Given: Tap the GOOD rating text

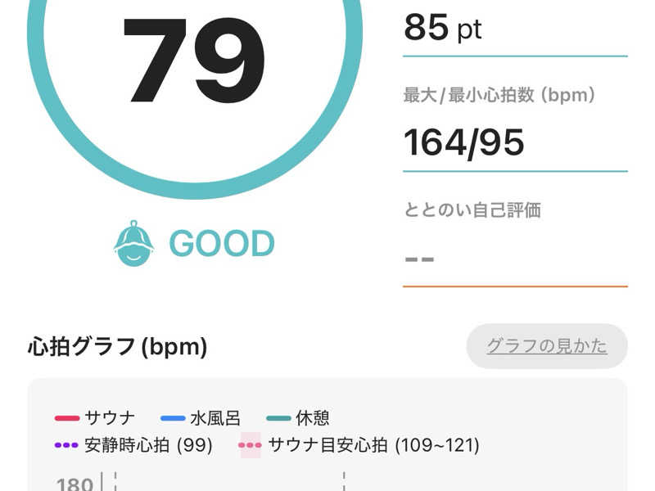Looking at the screenshot, I should click(221, 244).
